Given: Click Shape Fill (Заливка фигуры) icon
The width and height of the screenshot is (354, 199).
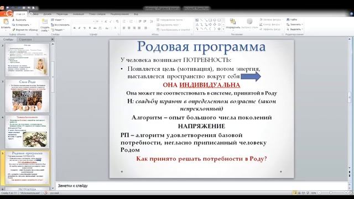Looking at the screenshot, I should 261,20.
